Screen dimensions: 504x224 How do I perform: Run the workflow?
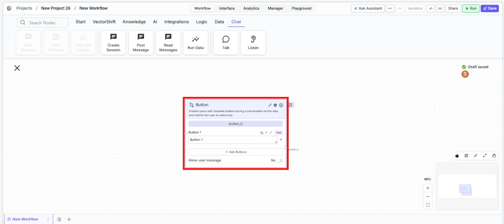tap(471, 8)
